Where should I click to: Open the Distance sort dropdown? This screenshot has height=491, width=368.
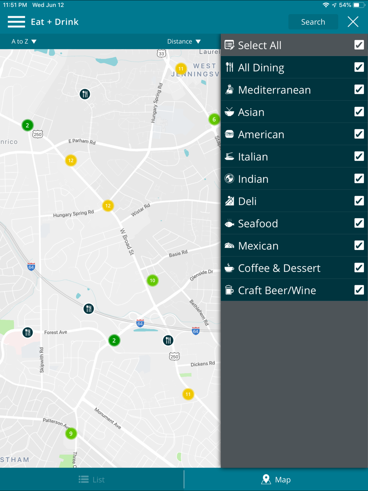click(184, 42)
